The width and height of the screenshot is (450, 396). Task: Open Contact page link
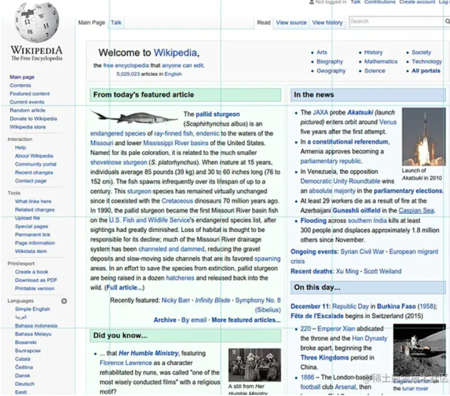click(x=31, y=181)
